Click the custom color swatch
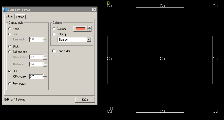This screenshot has height=120, width=224. 81,29
